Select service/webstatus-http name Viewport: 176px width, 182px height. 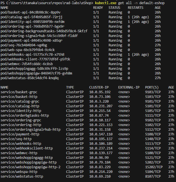pos(22,176)
